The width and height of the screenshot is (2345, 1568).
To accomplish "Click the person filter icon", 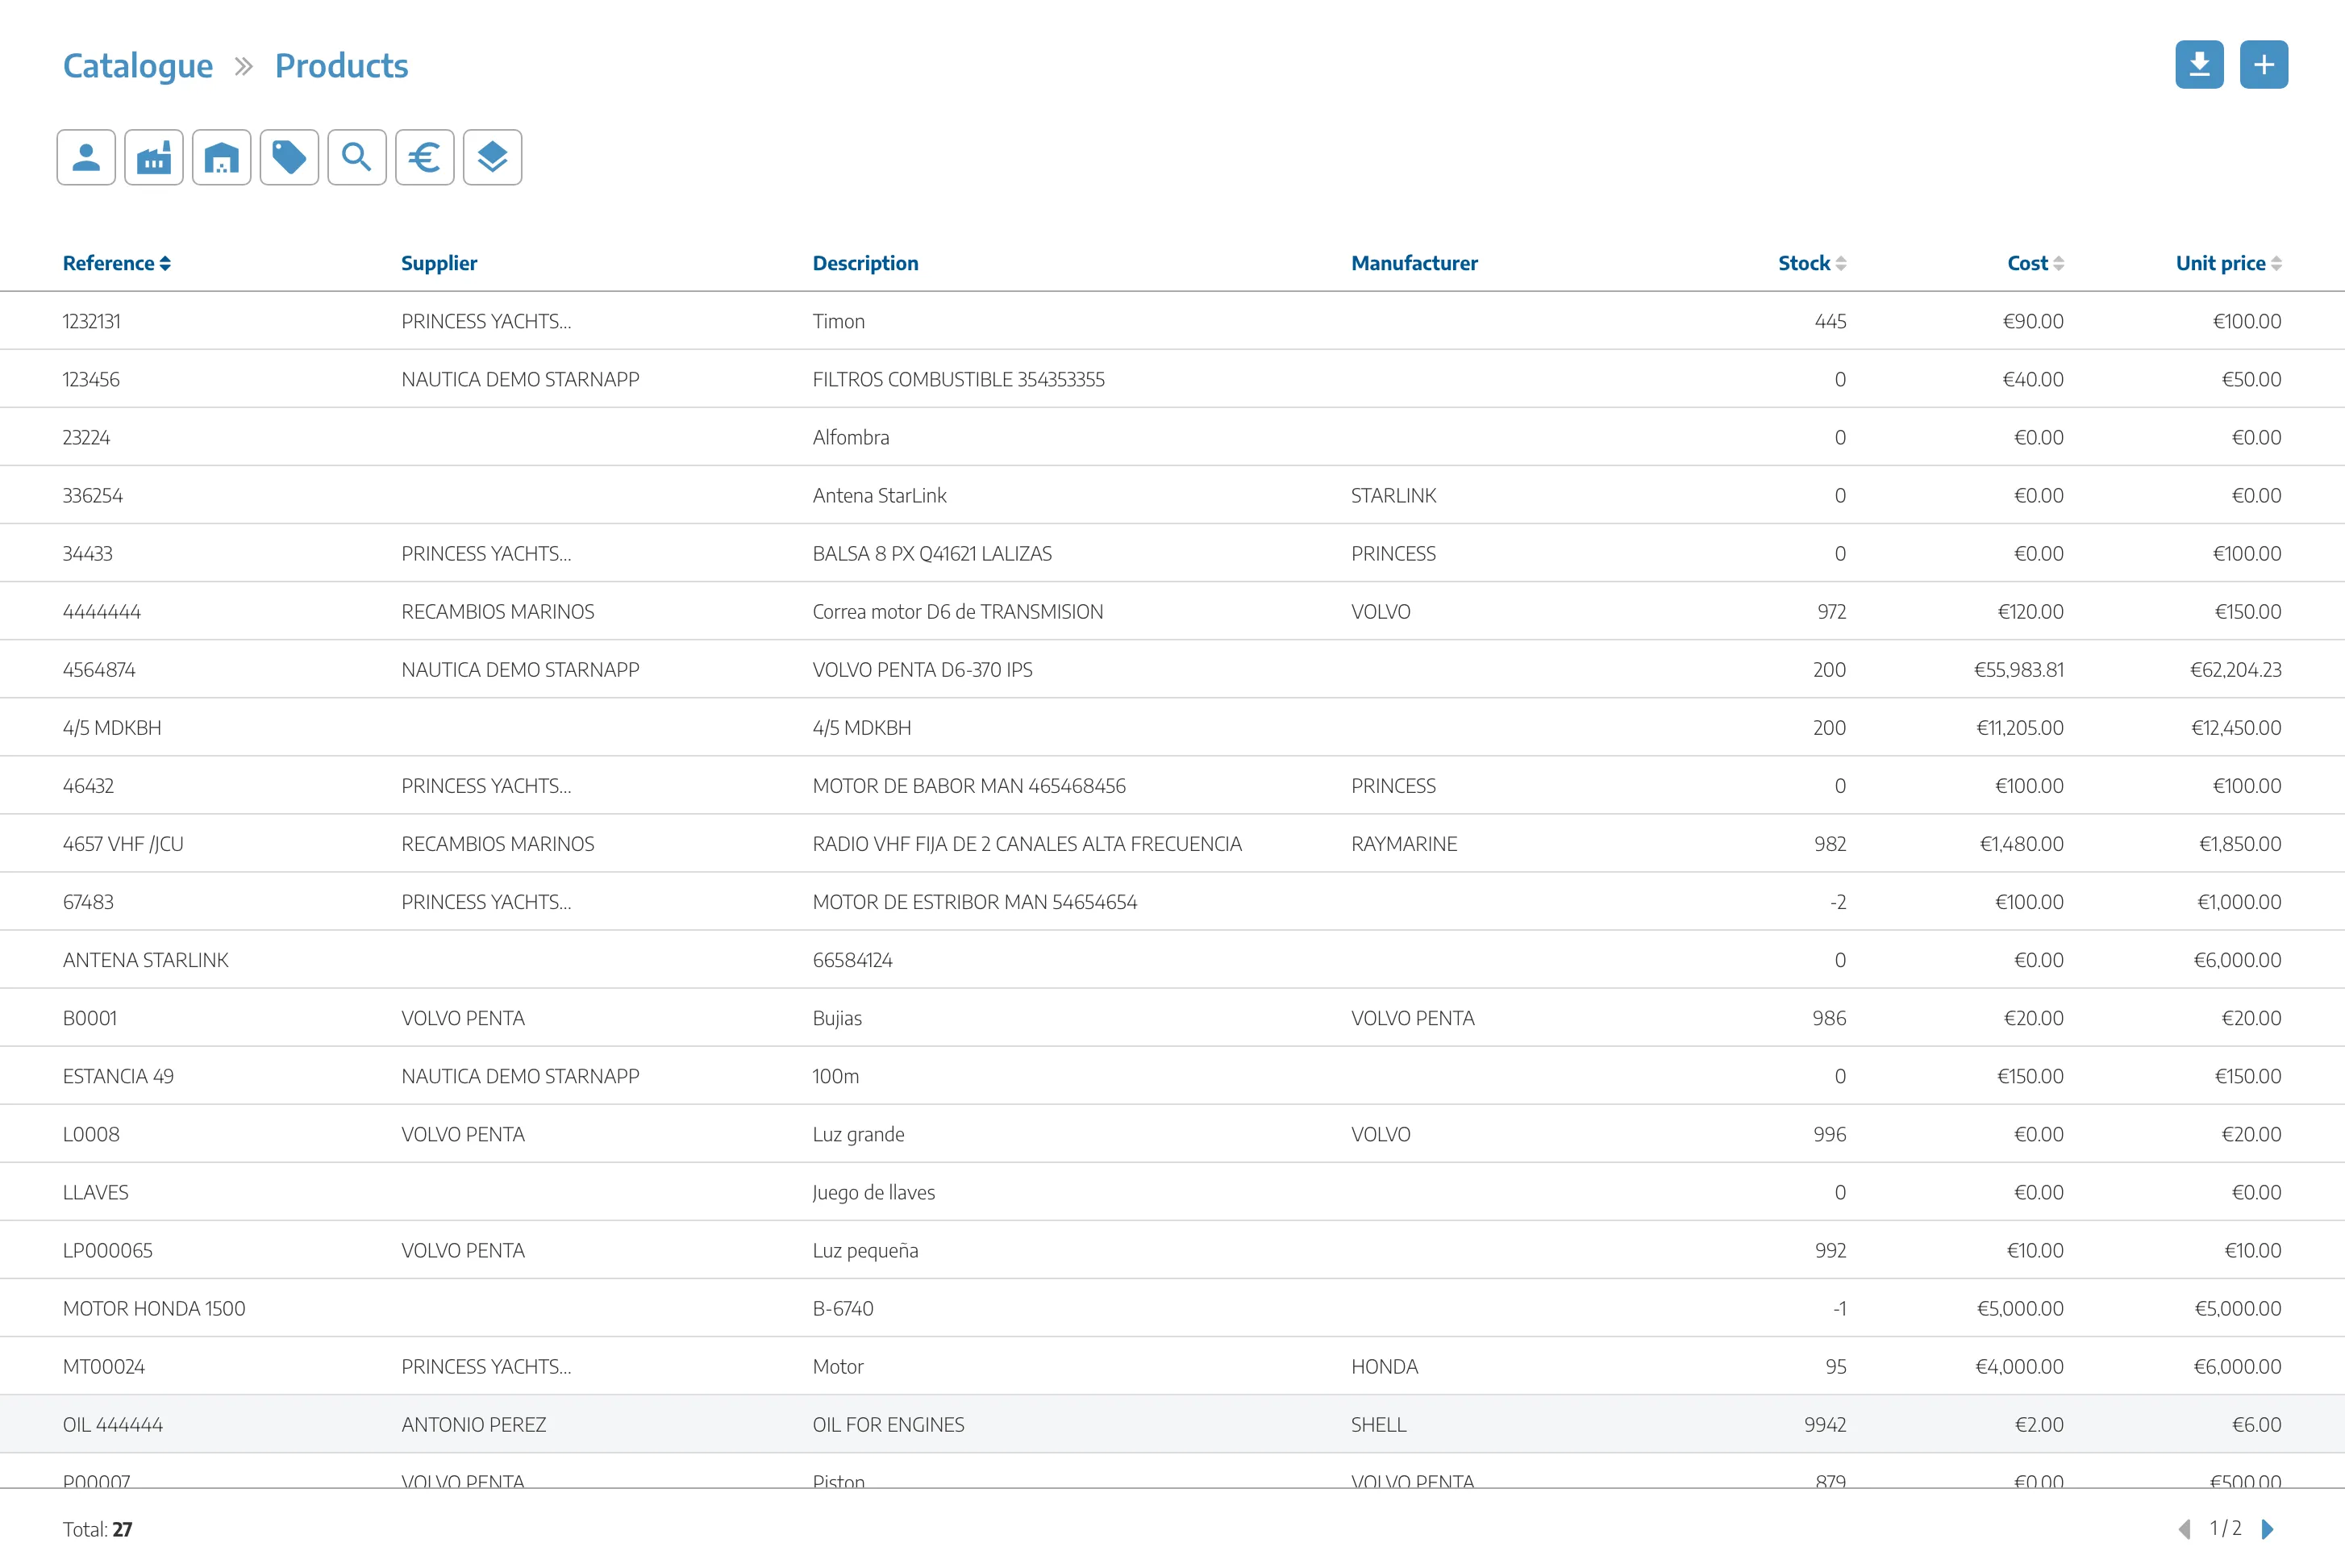I will click(x=86, y=157).
